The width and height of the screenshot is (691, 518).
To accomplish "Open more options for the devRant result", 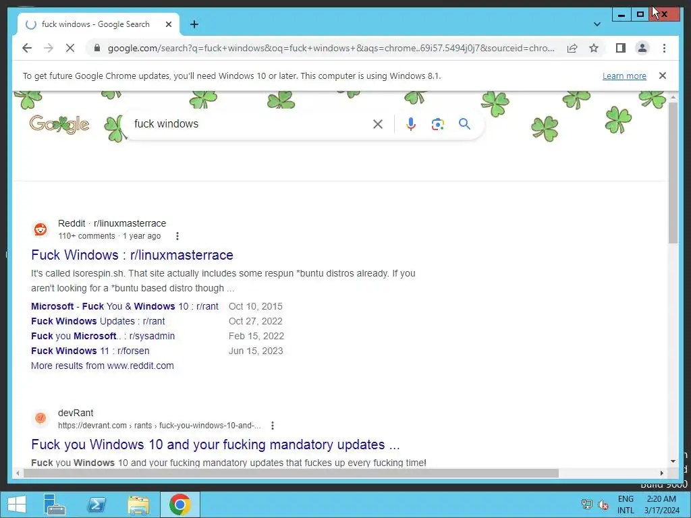I will click(x=273, y=426).
